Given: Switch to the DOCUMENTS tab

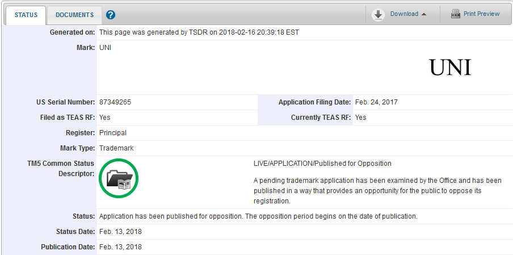Looking at the screenshot, I should point(74,15).
